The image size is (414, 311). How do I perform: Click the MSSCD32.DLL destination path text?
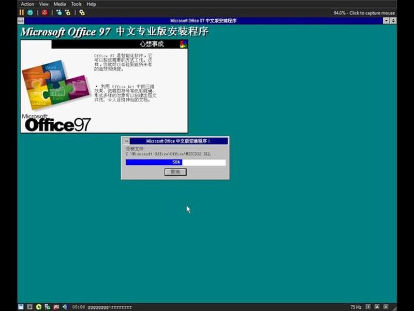tap(168, 154)
